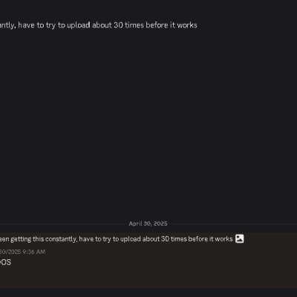The image size is (297, 297).
Task: Click the divider line left of April date
Action: point(63,223)
